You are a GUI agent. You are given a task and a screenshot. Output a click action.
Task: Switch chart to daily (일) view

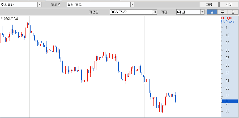pyautogui.click(x=212, y=12)
